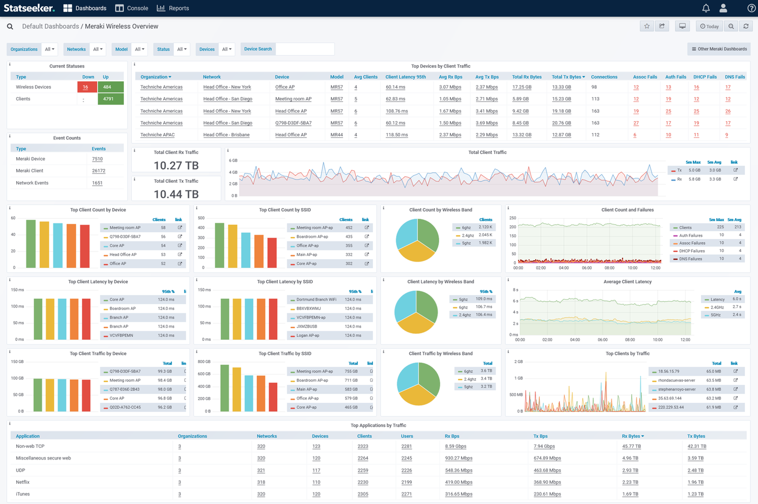Switch to the Console section

tap(131, 8)
